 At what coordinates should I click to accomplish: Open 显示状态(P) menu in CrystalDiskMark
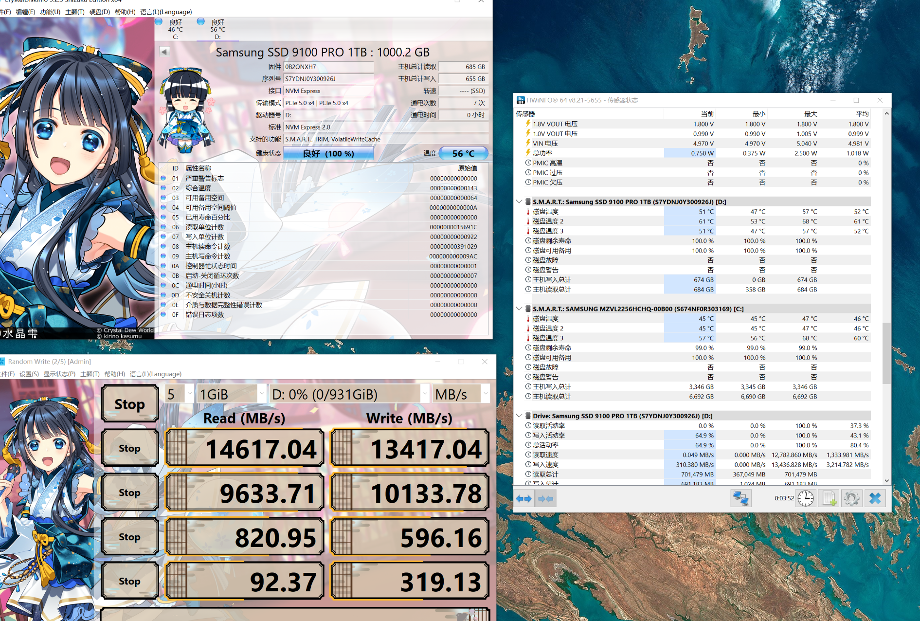pyautogui.click(x=60, y=374)
